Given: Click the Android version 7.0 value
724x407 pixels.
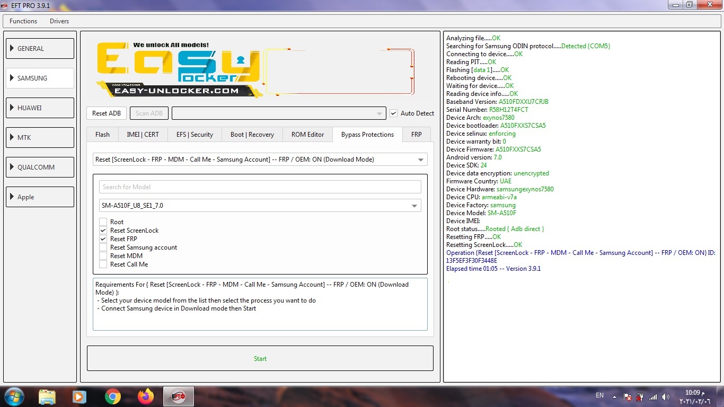Looking at the screenshot, I should click(497, 157).
